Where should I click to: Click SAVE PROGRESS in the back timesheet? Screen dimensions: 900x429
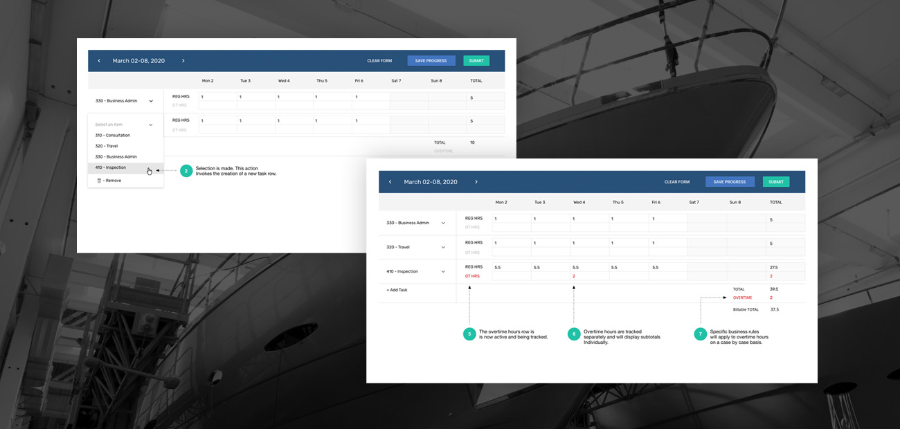[x=431, y=61]
